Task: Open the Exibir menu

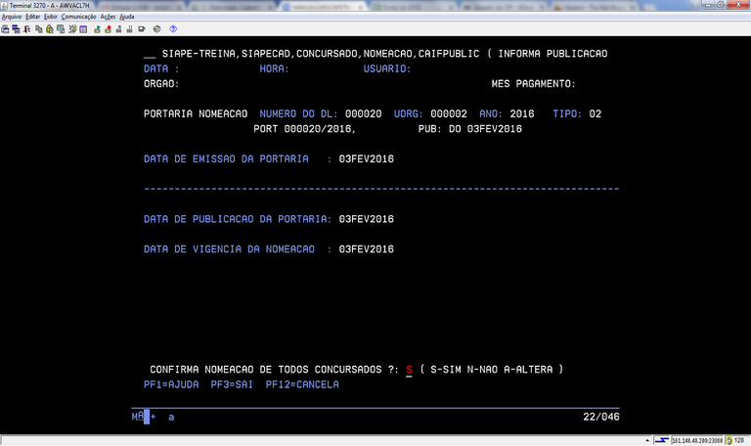Action: 50,17
